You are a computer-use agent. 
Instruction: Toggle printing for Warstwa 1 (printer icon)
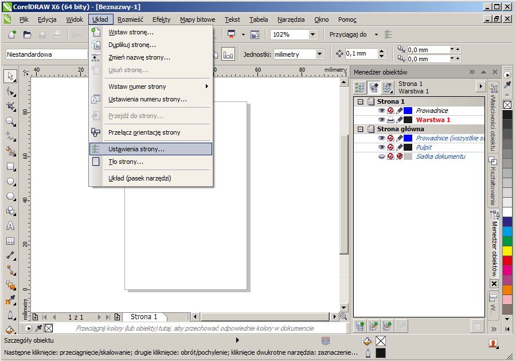coord(390,120)
